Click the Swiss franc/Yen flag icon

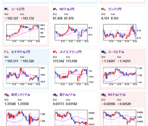pyautogui.click(x=55, y=52)
